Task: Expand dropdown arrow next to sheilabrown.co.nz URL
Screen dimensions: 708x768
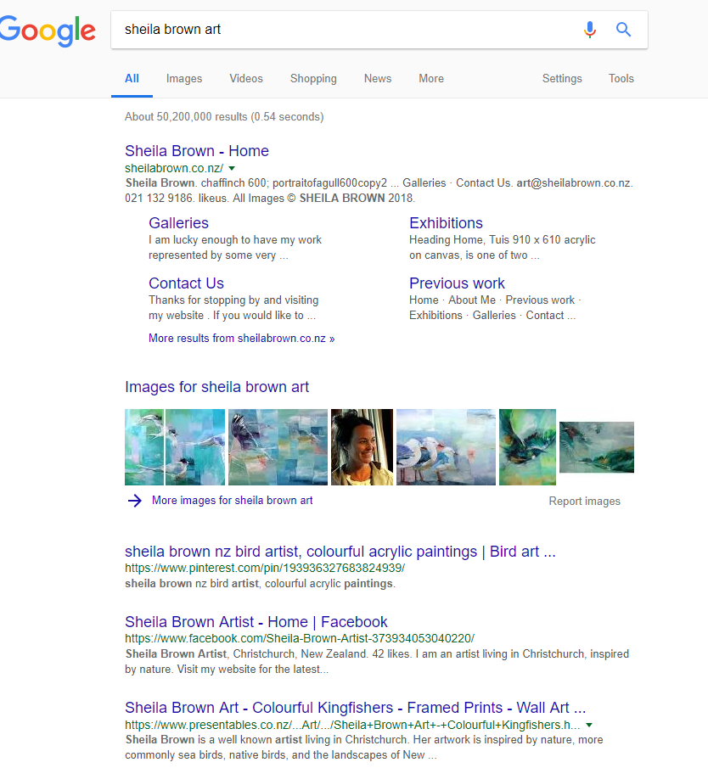Action: coord(232,168)
